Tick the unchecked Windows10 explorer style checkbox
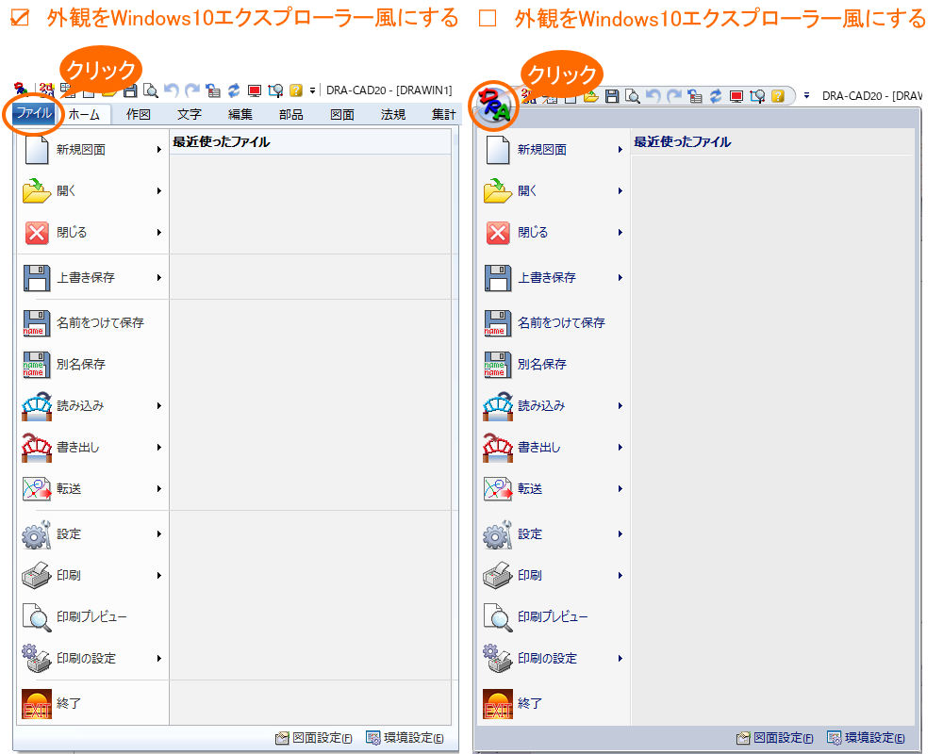 [487, 18]
